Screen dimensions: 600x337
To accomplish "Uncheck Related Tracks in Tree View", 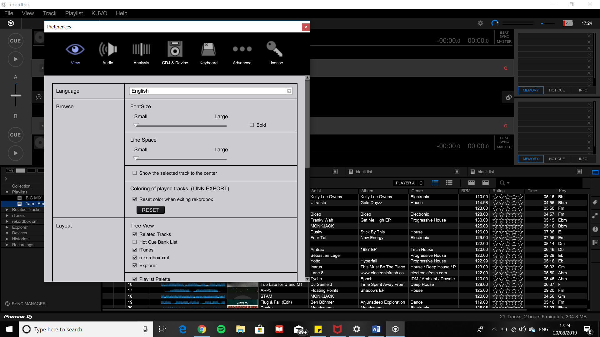I will (135, 234).
